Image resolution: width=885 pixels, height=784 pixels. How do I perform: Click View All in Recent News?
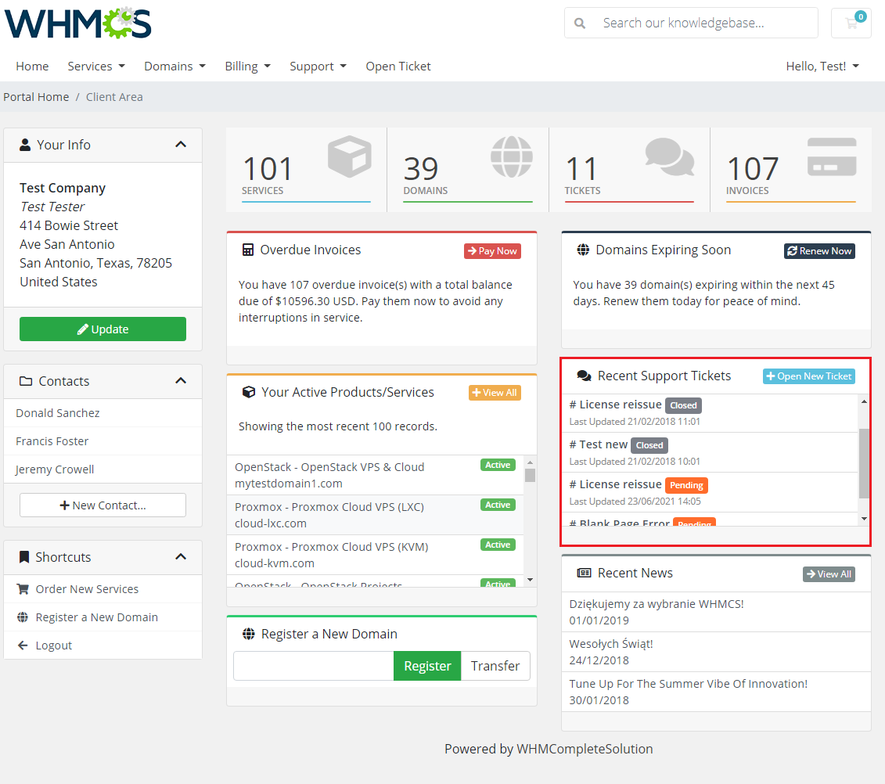coord(829,574)
